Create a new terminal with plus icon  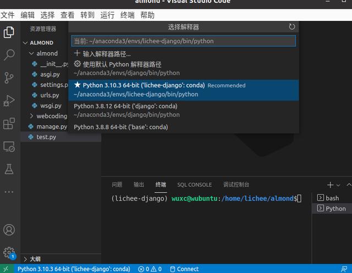pyautogui.click(x=330, y=185)
